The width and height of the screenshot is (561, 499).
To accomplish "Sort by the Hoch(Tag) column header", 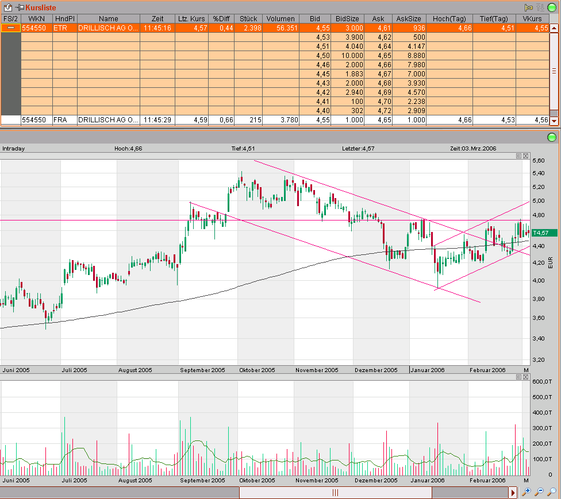I will [x=449, y=18].
